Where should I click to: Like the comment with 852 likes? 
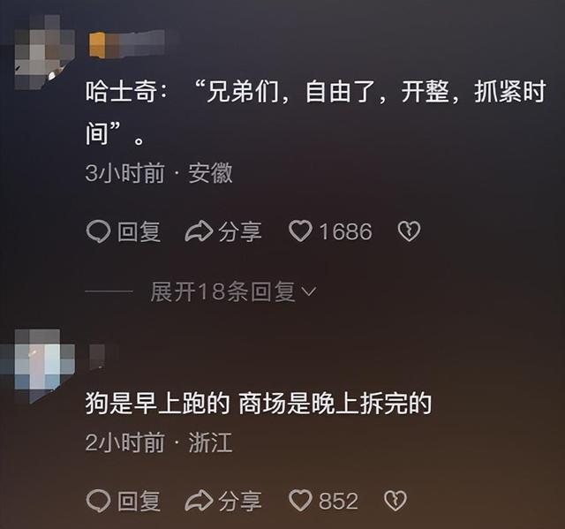(x=300, y=501)
